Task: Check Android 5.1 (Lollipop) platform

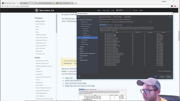Action: [x=105, y=43]
